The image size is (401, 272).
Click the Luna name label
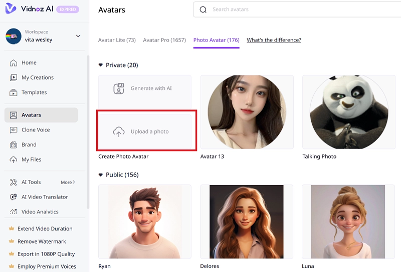(x=308, y=266)
